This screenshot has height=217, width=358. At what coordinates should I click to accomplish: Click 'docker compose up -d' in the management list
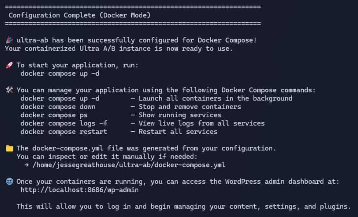pyautogui.click(x=60, y=98)
